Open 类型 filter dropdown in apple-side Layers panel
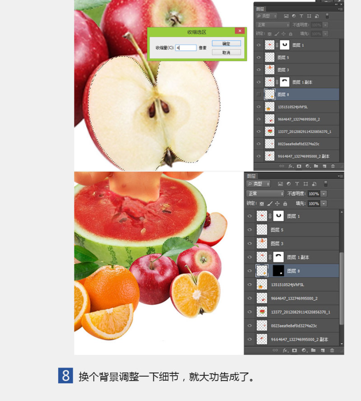This screenshot has height=401, width=361. [266, 16]
